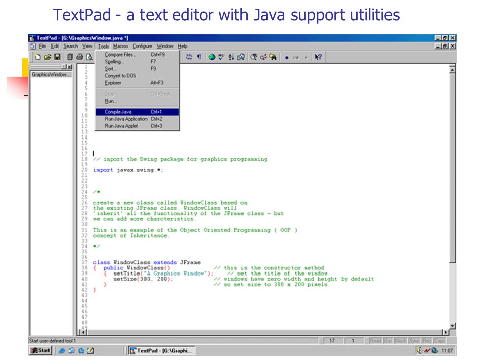
Task: Choose Sort from Tools menu
Action: tap(137, 69)
